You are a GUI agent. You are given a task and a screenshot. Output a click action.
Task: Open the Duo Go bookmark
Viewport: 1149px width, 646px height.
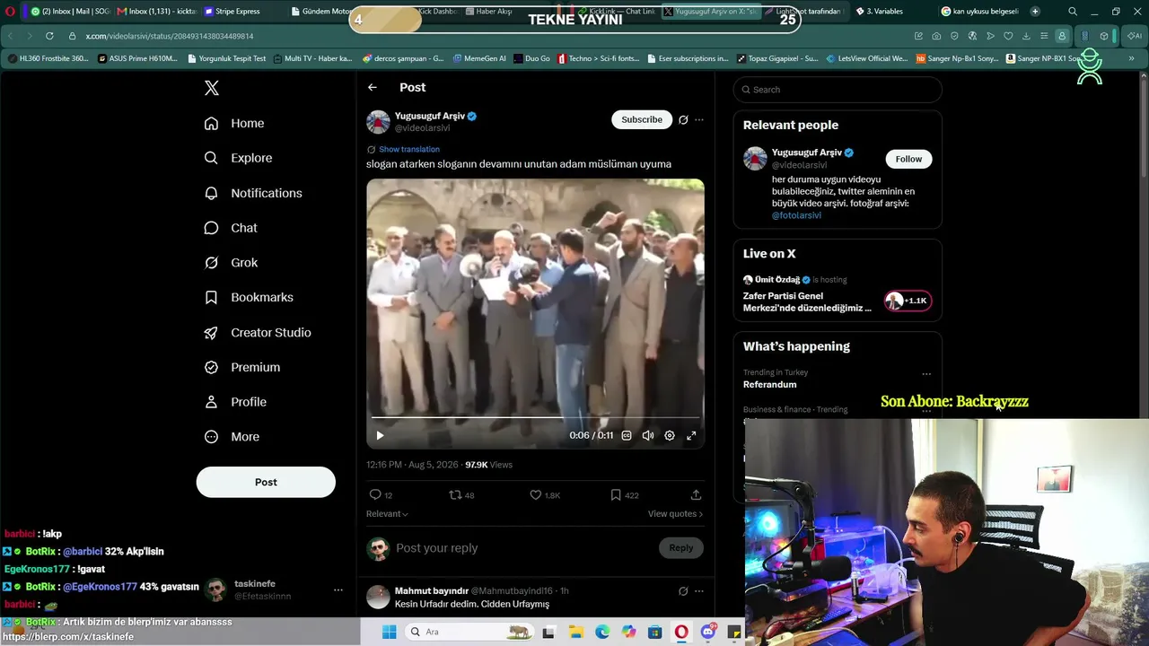531,58
